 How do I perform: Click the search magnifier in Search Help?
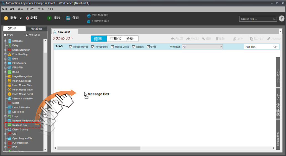click(x=274, y=19)
